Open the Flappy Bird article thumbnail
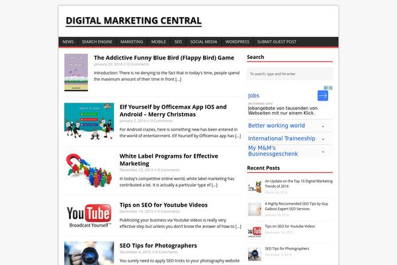The image size is (397, 265). coord(76,72)
